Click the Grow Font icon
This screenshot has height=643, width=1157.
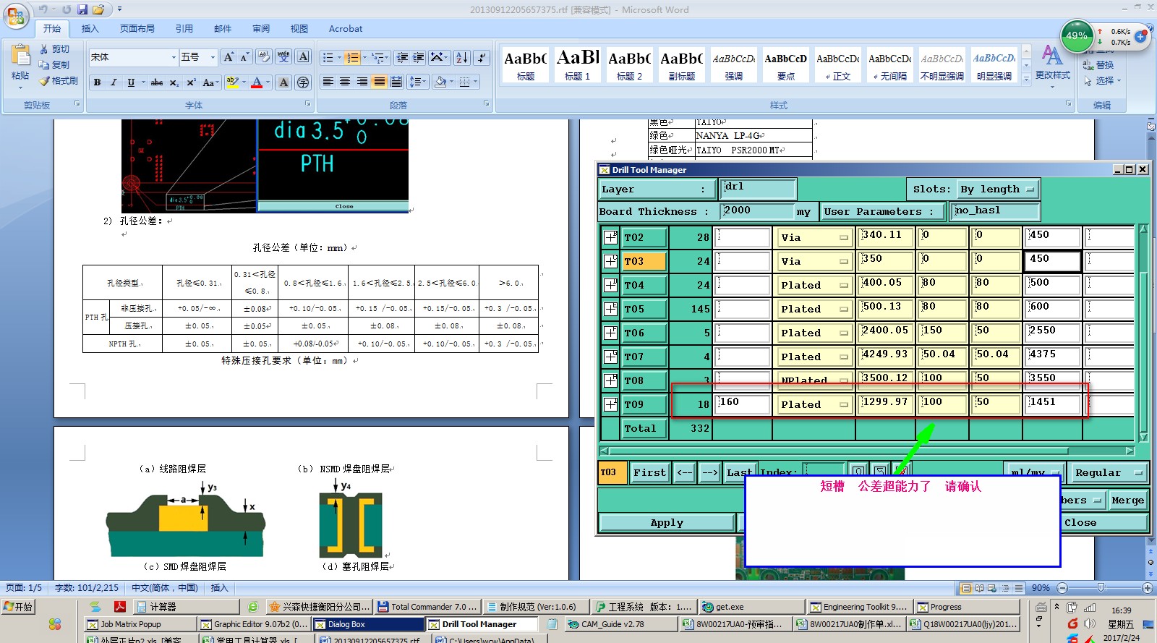click(x=229, y=57)
